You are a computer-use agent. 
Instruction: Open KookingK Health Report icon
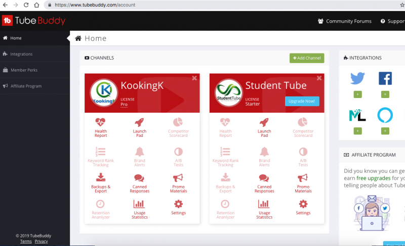pyautogui.click(x=101, y=123)
